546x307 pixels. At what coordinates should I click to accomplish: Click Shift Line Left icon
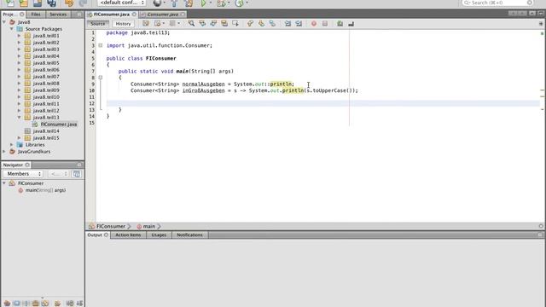pos(288,24)
